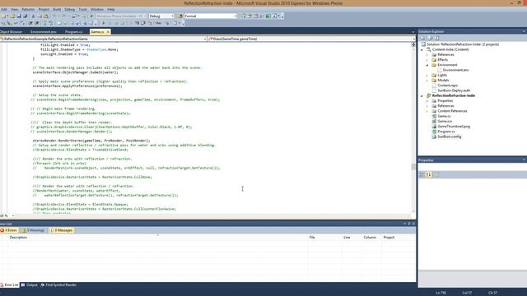This screenshot has height=296, width=527.
Task: Click Show All Files in Solution Explorer
Action: pos(430,38)
